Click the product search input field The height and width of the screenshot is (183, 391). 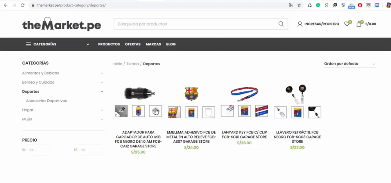[x=196, y=24]
